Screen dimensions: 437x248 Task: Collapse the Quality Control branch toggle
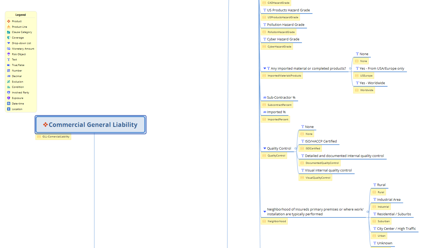click(295, 149)
